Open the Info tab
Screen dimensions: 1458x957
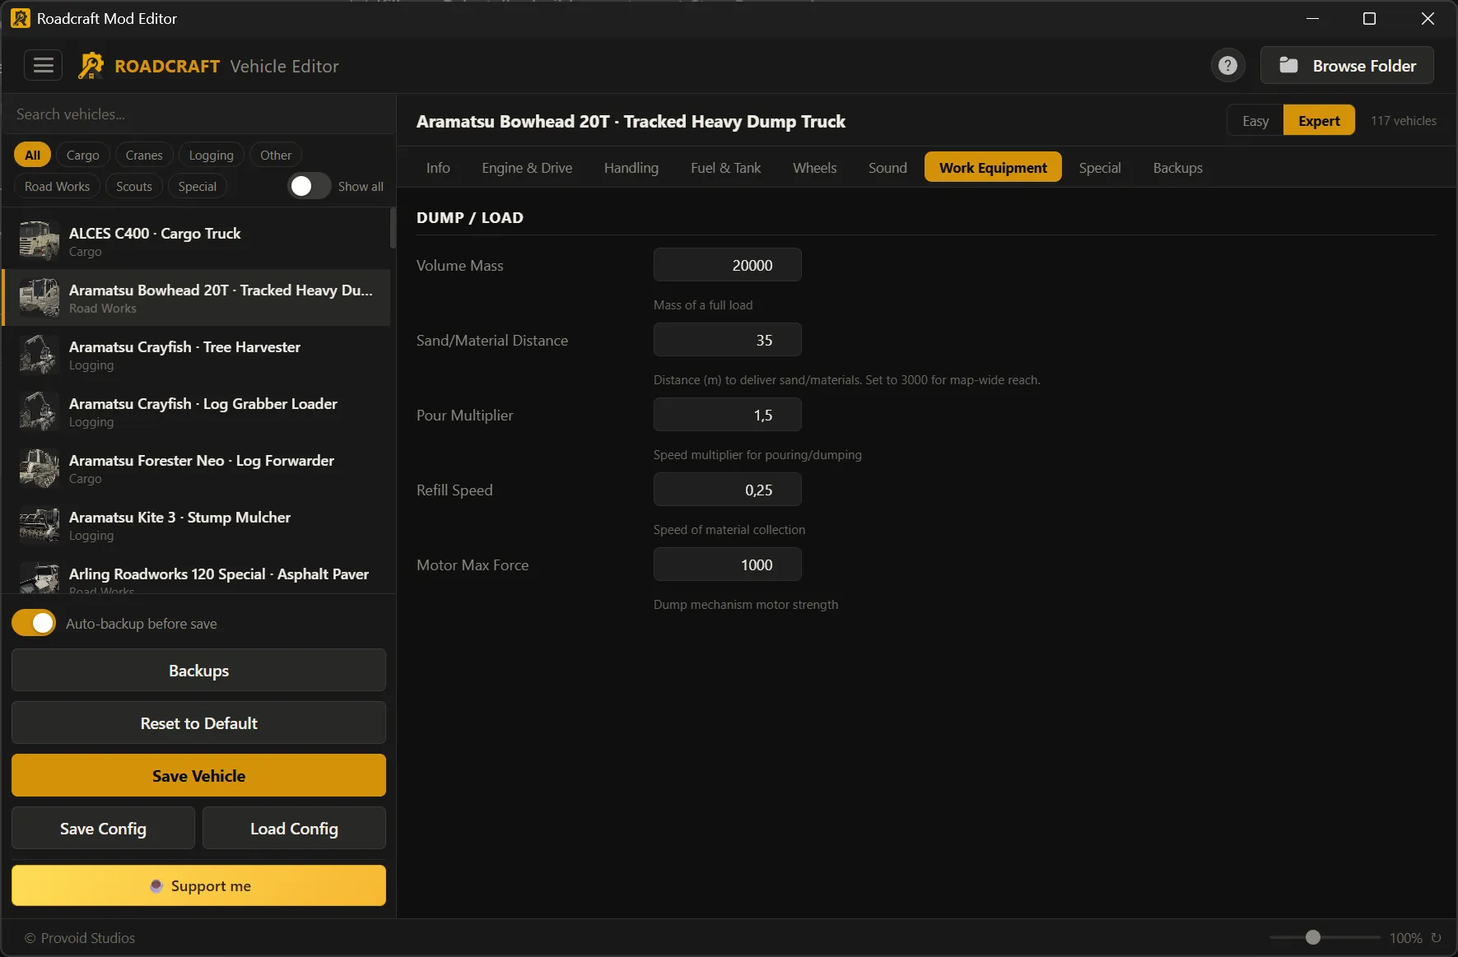point(438,167)
